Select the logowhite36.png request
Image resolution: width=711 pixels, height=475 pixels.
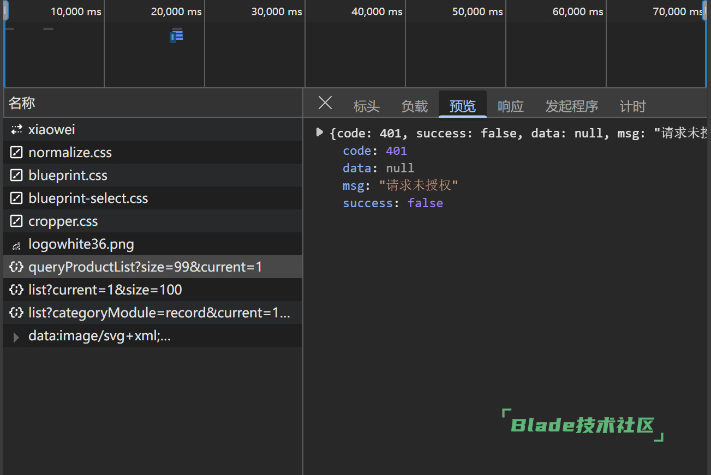153,244
